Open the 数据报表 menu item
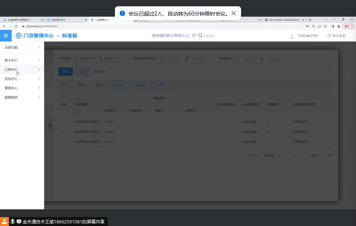The height and width of the screenshot is (226, 356). coord(11,97)
